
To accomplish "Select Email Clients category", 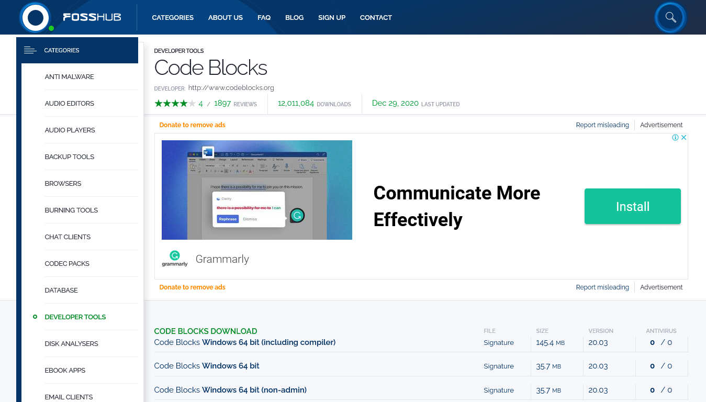I will coord(69,397).
